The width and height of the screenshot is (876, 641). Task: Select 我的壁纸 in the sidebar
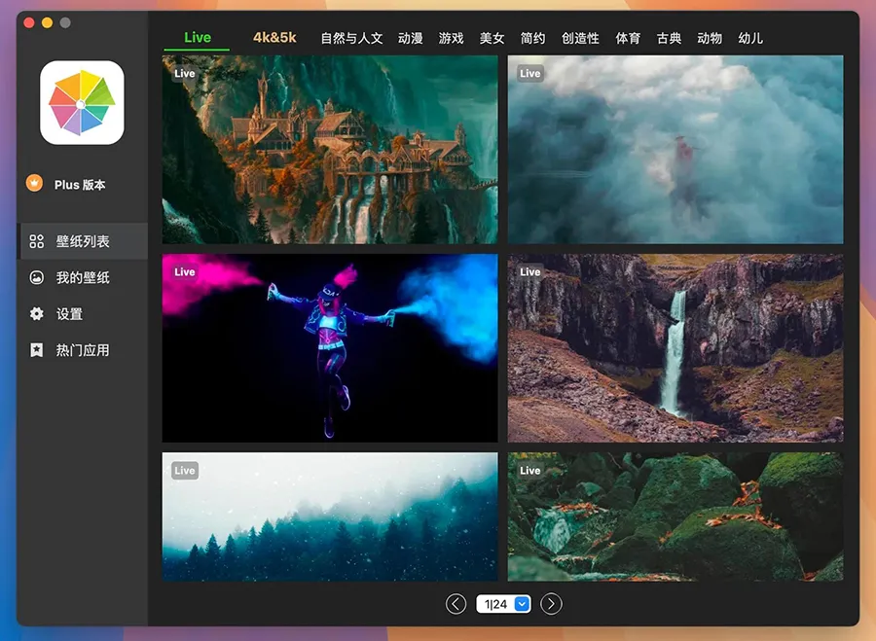coord(83,277)
